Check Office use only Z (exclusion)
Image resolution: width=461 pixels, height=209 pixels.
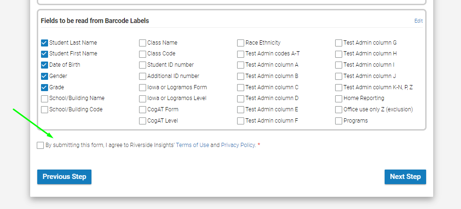(x=339, y=109)
